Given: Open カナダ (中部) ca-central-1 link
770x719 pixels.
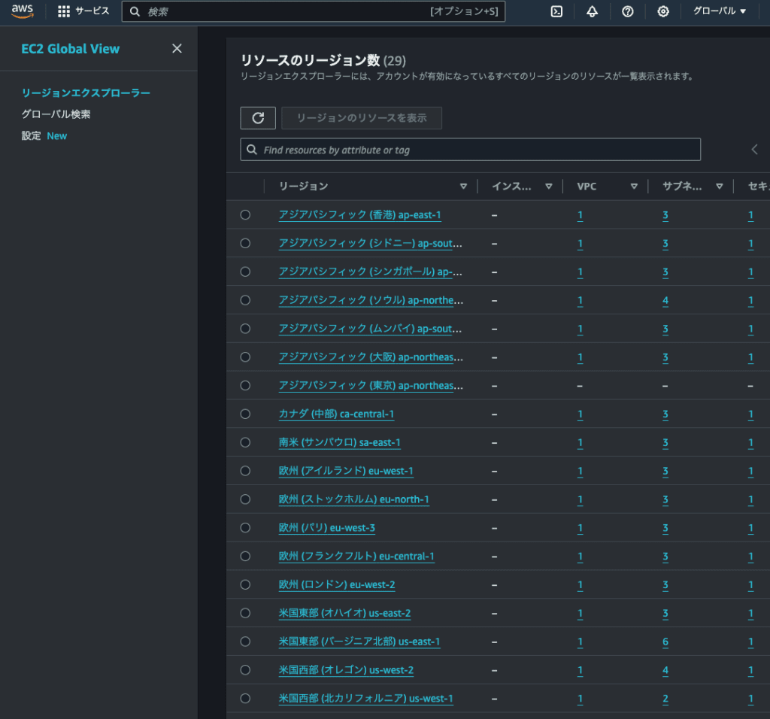Looking at the screenshot, I should [x=336, y=414].
